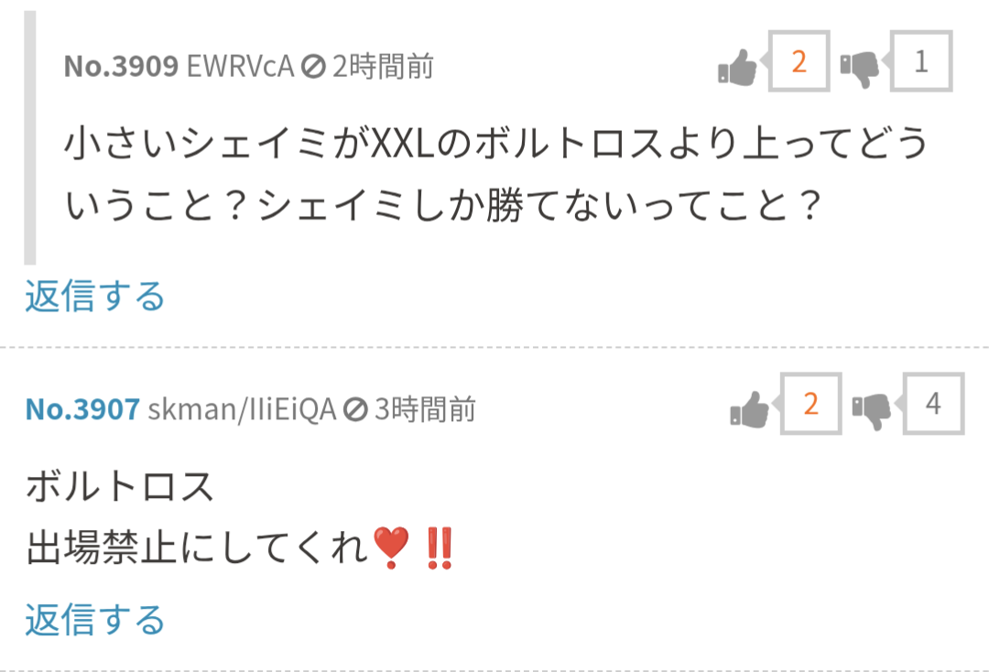Select the username skman/IIiEiQA
Screen dimensions: 989x672
tap(242, 410)
